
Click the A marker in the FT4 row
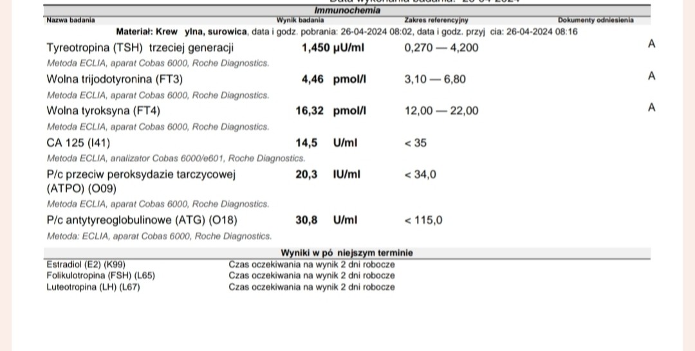click(x=651, y=107)
